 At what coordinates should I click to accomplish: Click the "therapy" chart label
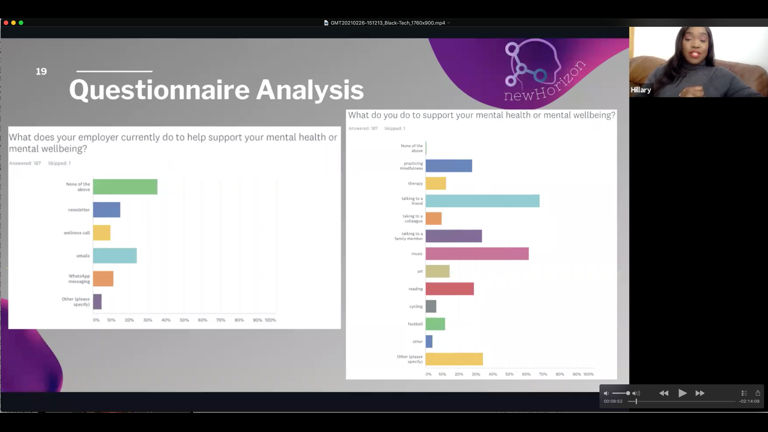point(415,184)
